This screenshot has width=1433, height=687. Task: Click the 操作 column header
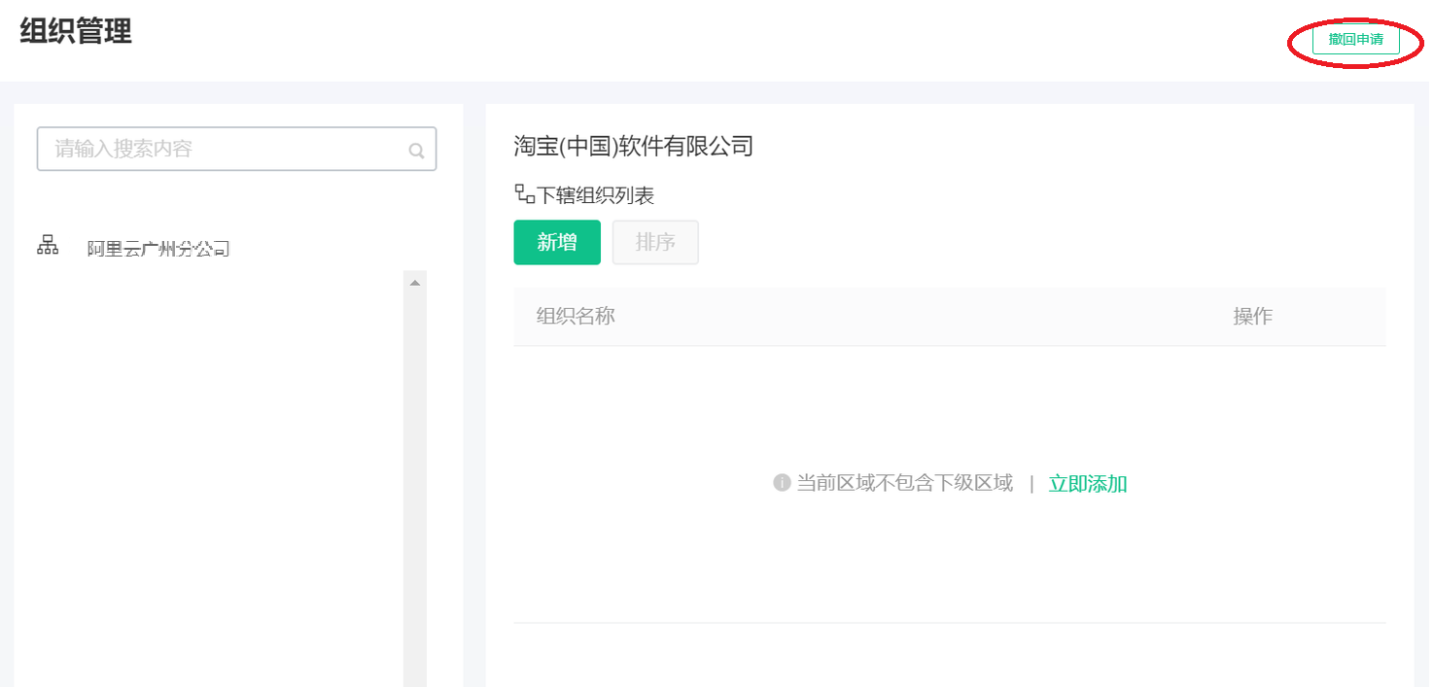pos(1252,316)
